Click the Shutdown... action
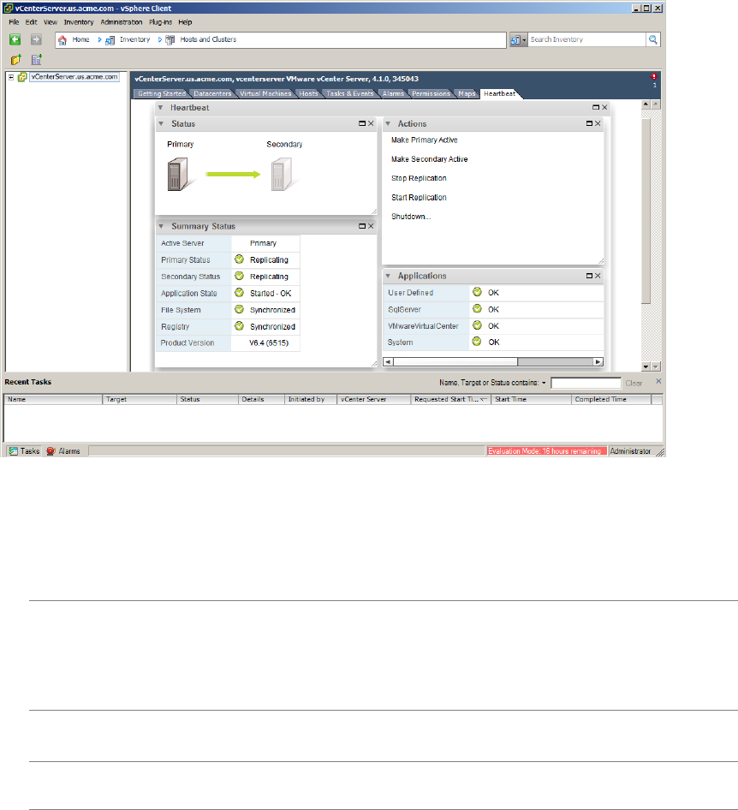 (411, 217)
